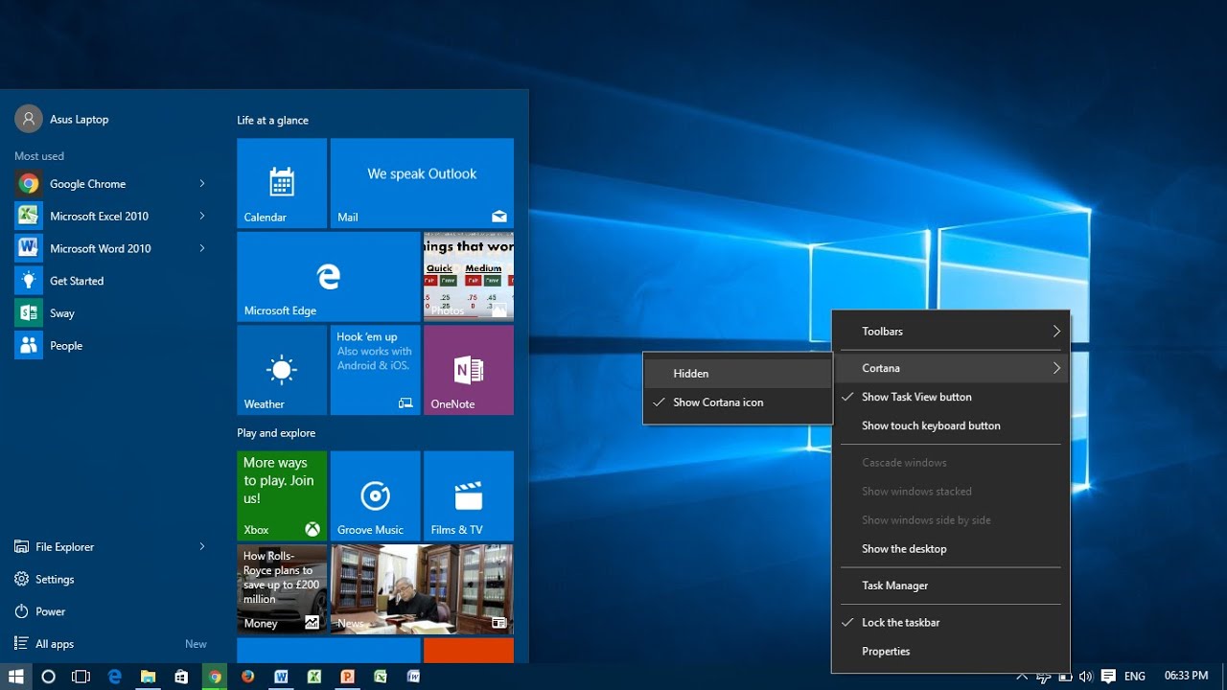Open the Calendar tile
Image resolution: width=1227 pixels, height=690 pixels.
pos(282,183)
